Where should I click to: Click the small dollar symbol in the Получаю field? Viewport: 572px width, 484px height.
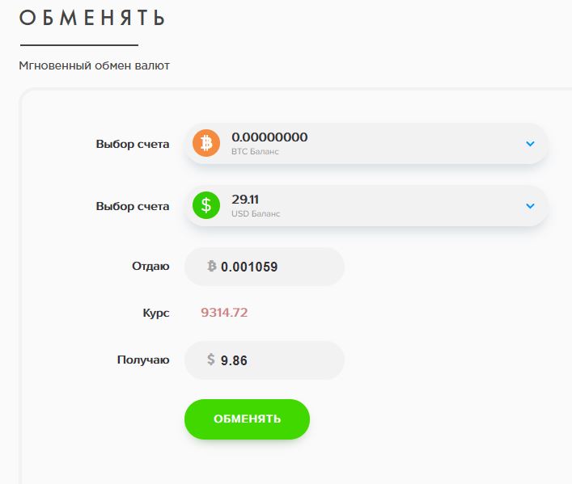[211, 360]
